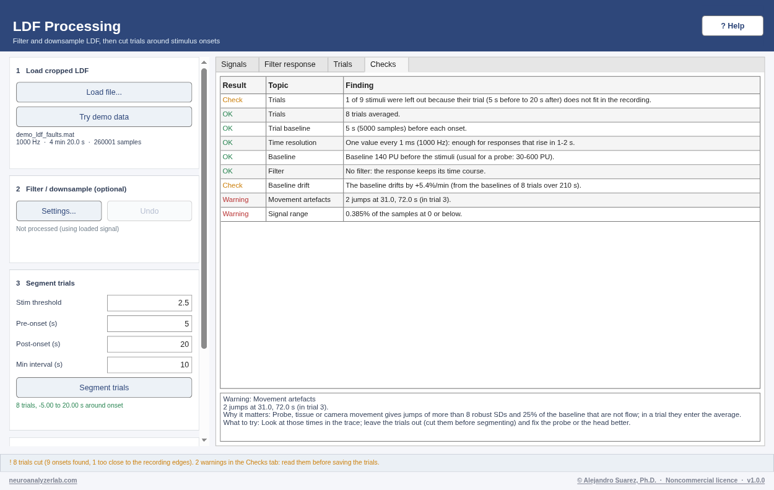
Task: Click the green '8 trials' segment status
Action: click(x=69, y=405)
